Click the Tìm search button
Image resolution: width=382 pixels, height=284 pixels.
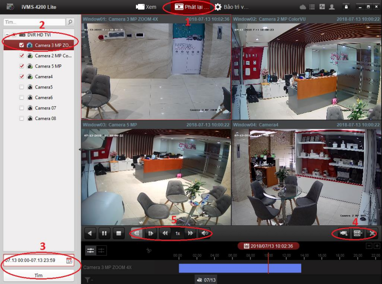tap(39, 276)
